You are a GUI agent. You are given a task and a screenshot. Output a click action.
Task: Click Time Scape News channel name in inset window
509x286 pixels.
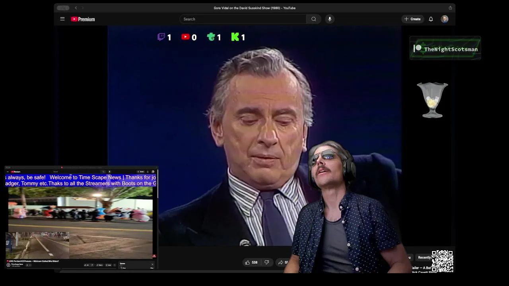click(17, 264)
